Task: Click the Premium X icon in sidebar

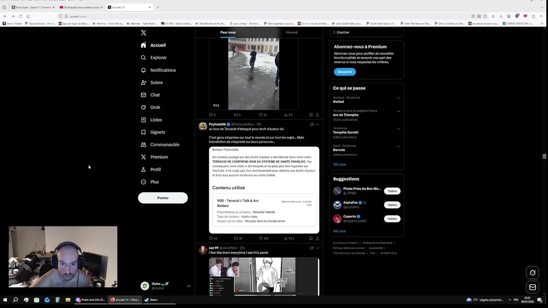Action: click(143, 157)
